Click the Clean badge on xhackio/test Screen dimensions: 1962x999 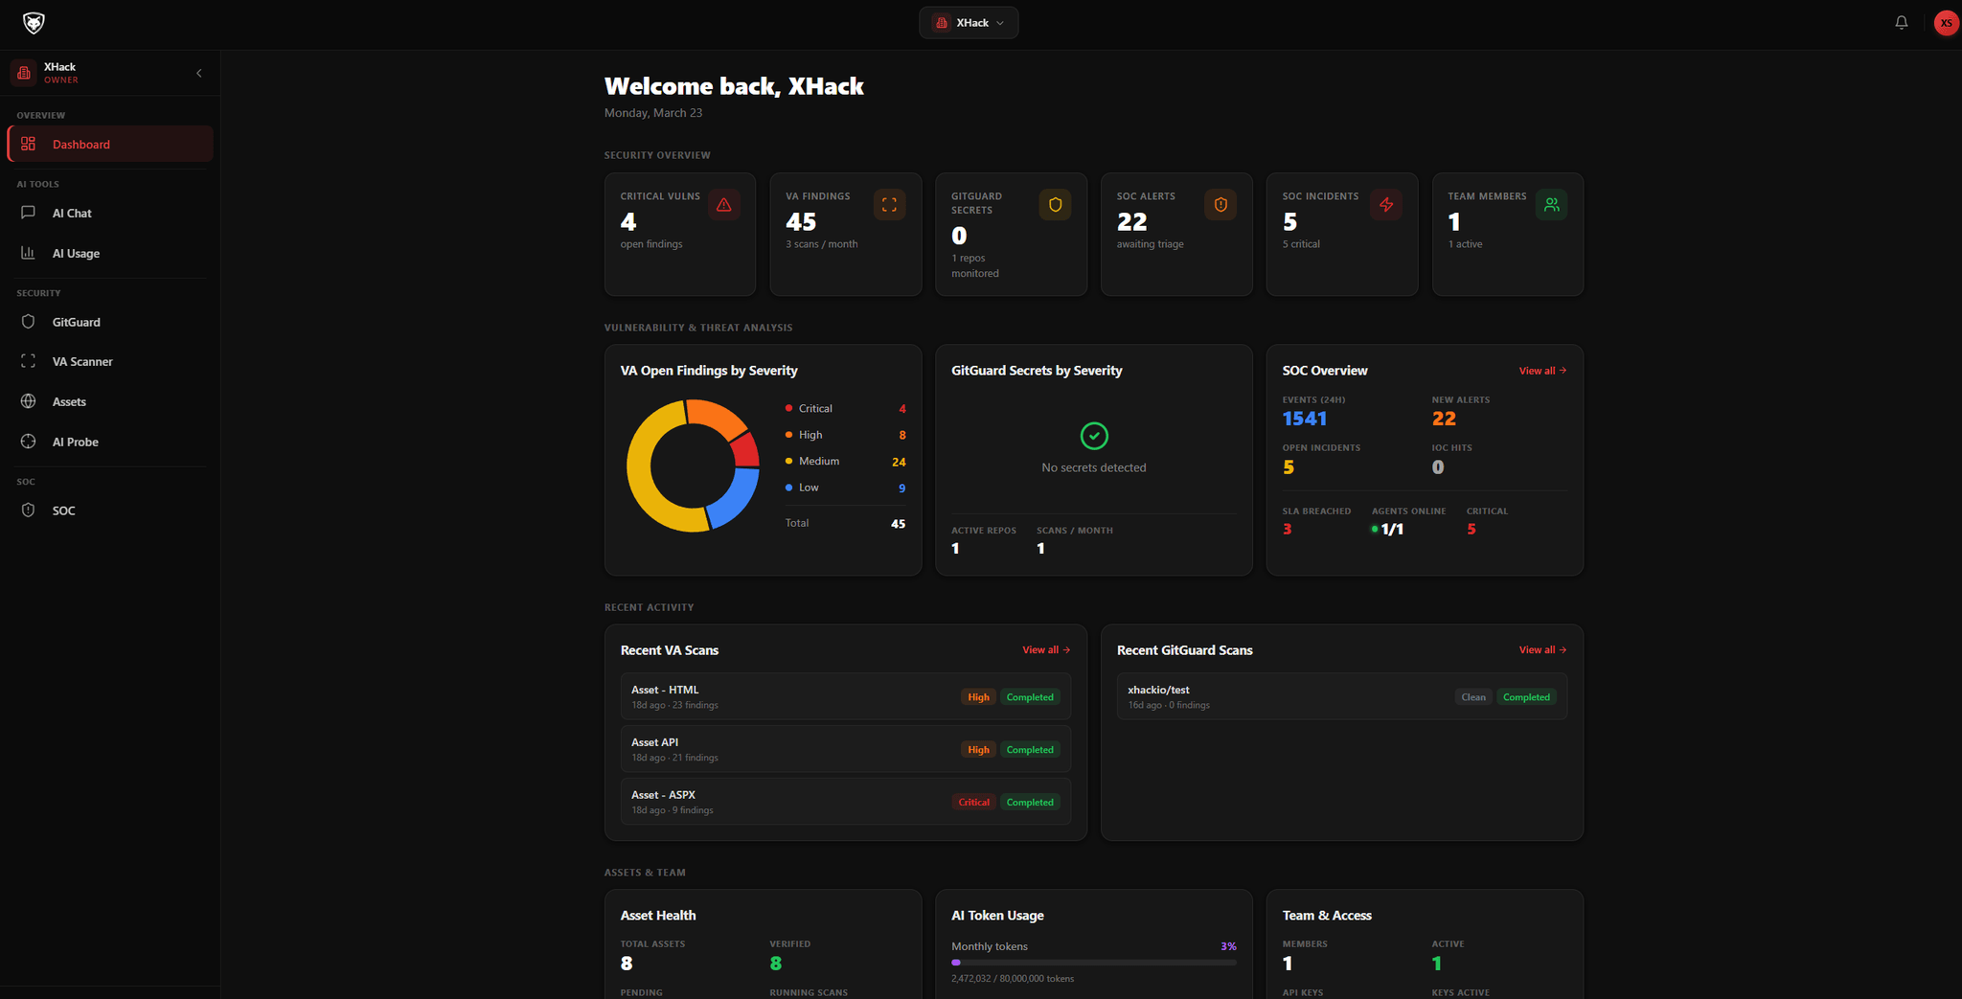1473,697
